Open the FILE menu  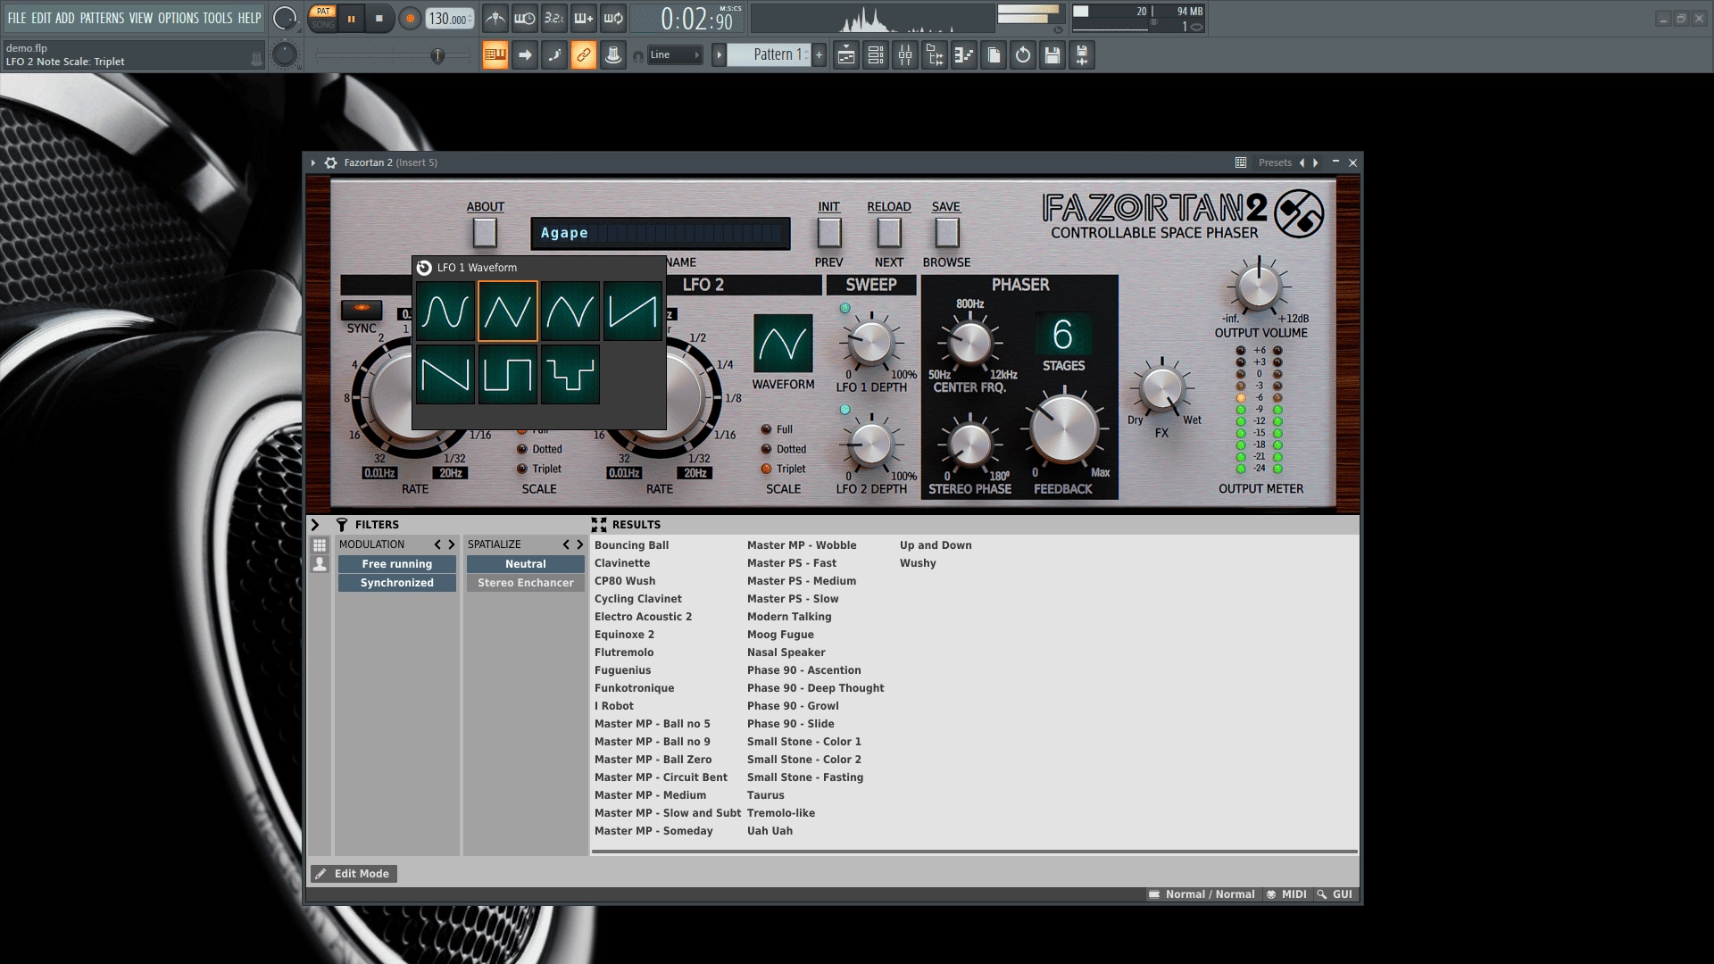click(17, 18)
